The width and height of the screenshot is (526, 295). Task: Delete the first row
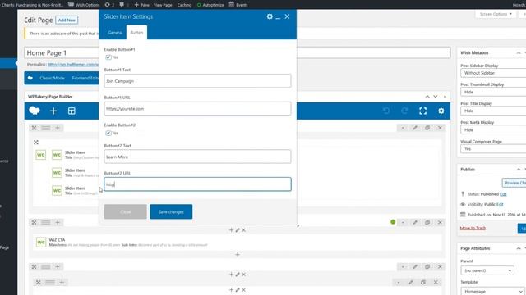pyautogui.click(x=440, y=128)
